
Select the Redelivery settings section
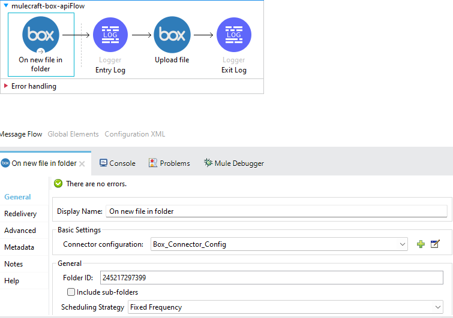click(x=20, y=214)
